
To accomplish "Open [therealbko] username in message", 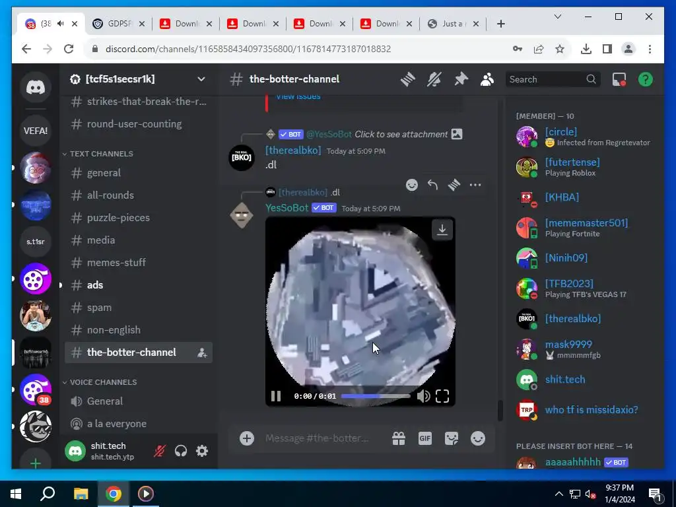I will [x=293, y=150].
